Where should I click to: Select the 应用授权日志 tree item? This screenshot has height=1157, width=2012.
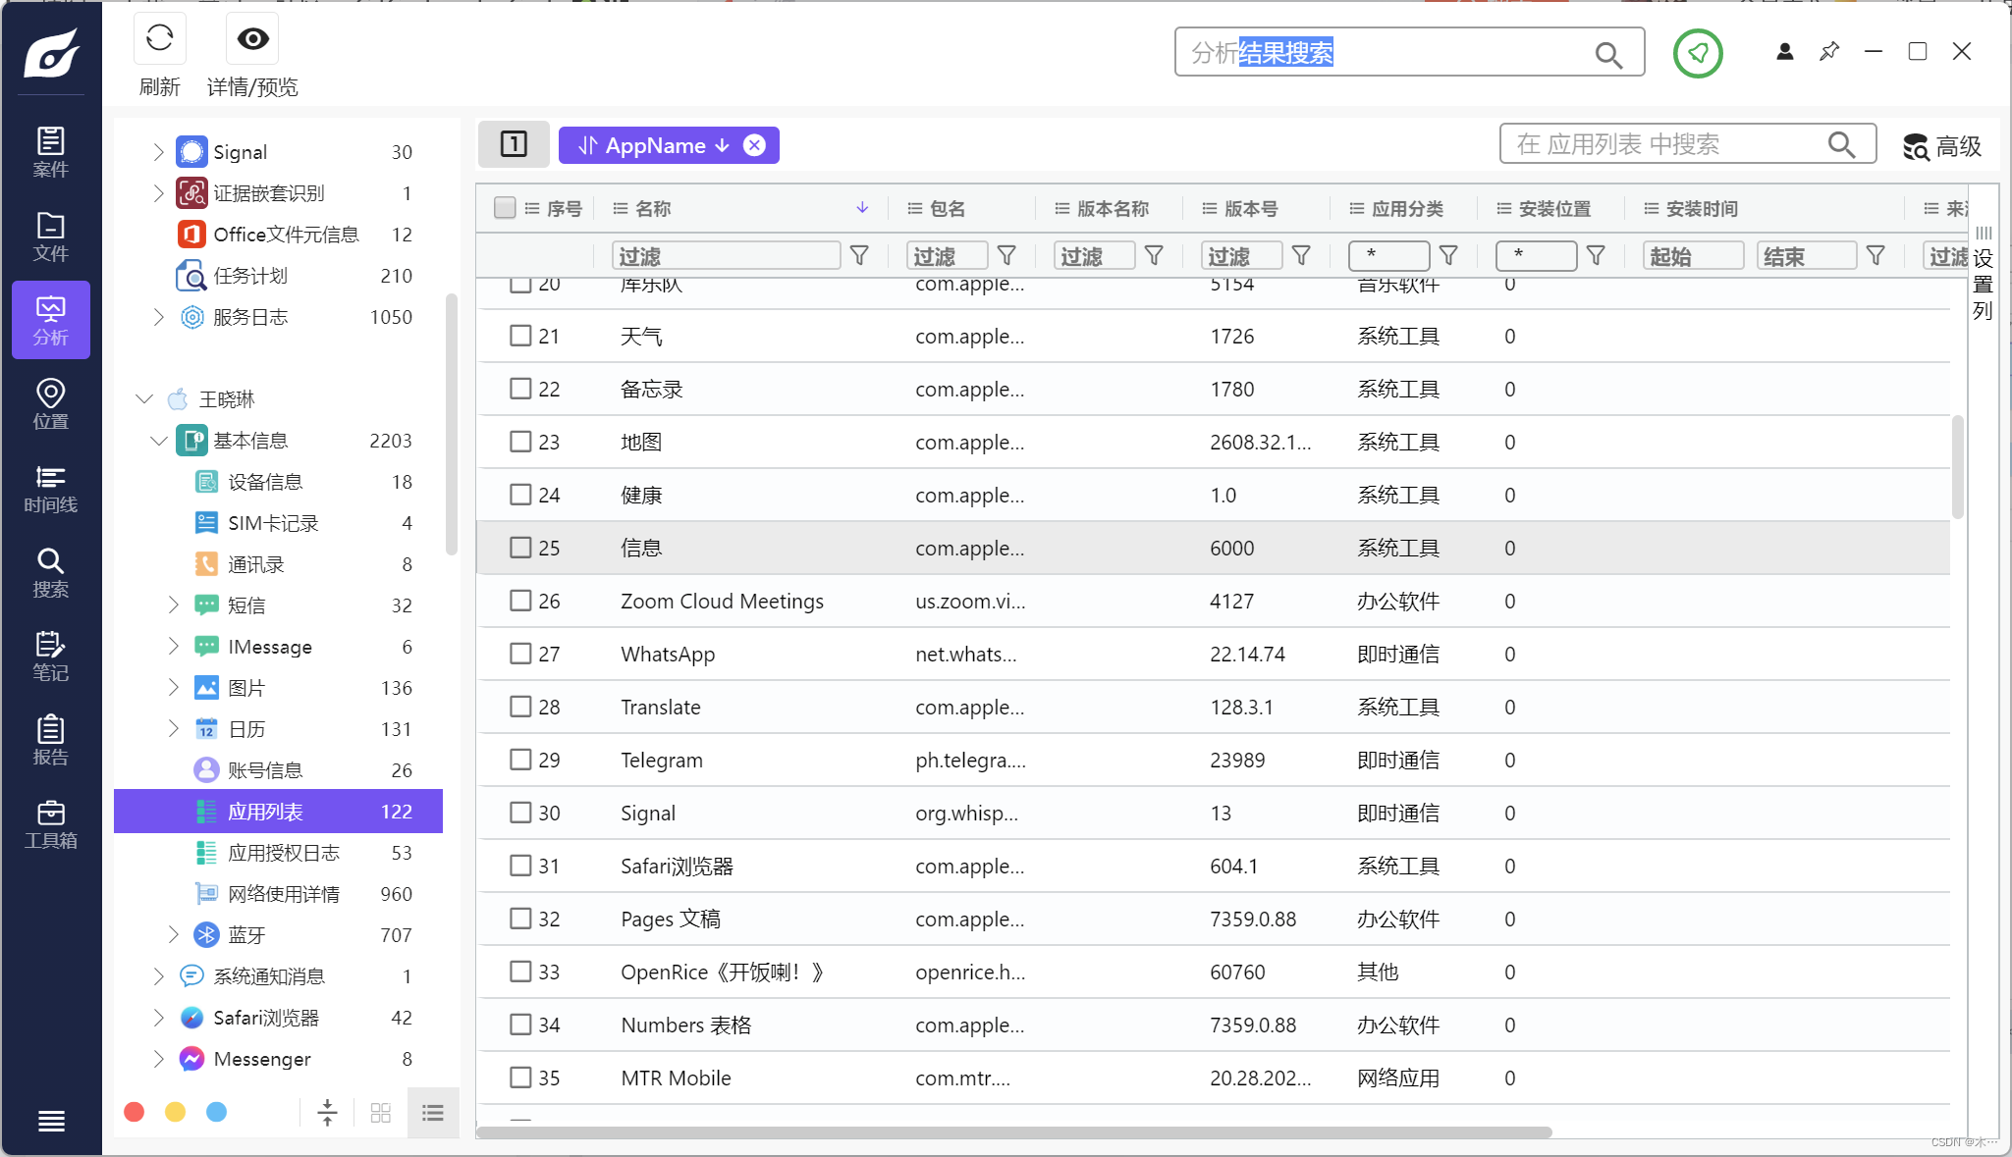[283, 853]
